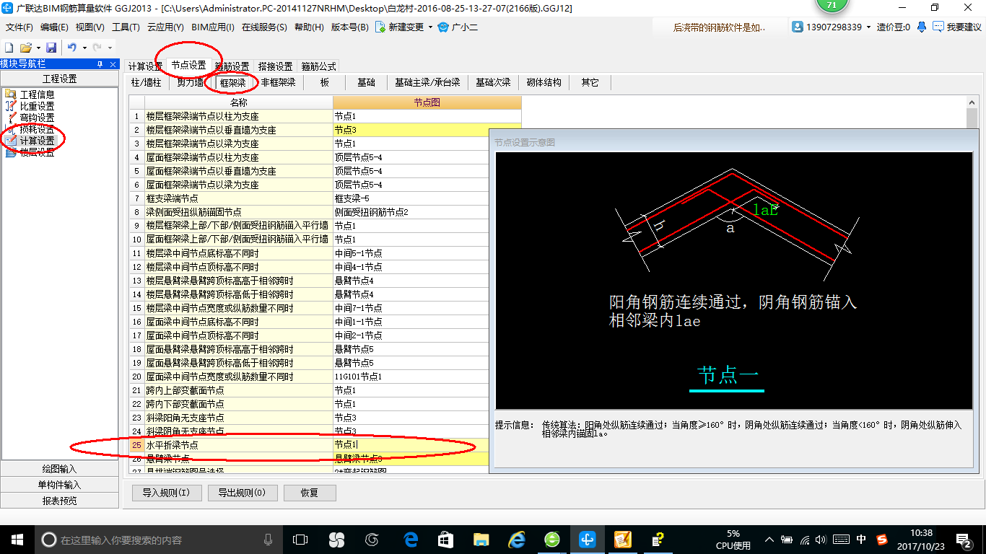Click the 水平折梁节点 value cell 节点1
The width and height of the screenshot is (986, 554).
[x=411, y=445]
